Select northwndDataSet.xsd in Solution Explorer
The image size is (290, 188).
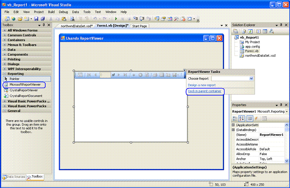(x=260, y=56)
